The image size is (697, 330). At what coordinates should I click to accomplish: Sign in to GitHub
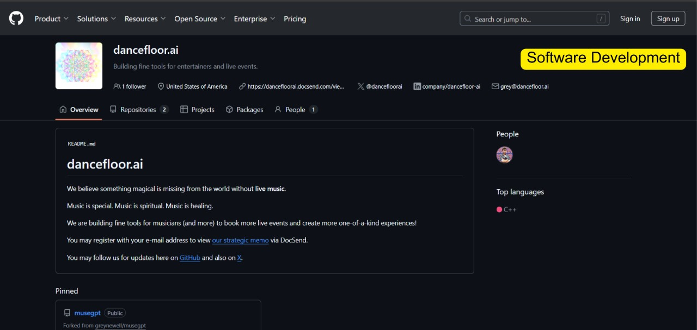pyautogui.click(x=630, y=18)
